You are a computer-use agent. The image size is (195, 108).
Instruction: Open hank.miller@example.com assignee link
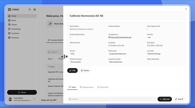click(121, 37)
